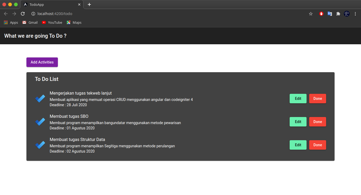The width and height of the screenshot is (361, 195).
Task: Edit the tekweb lanjut task
Action: (298, 99)
